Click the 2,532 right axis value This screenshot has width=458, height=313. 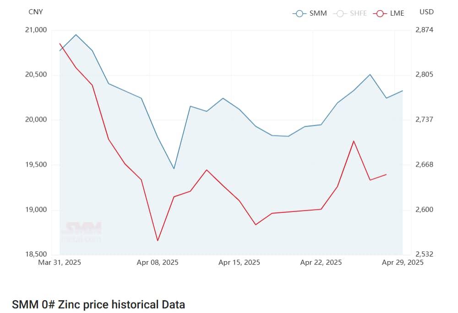click(424, 254)
